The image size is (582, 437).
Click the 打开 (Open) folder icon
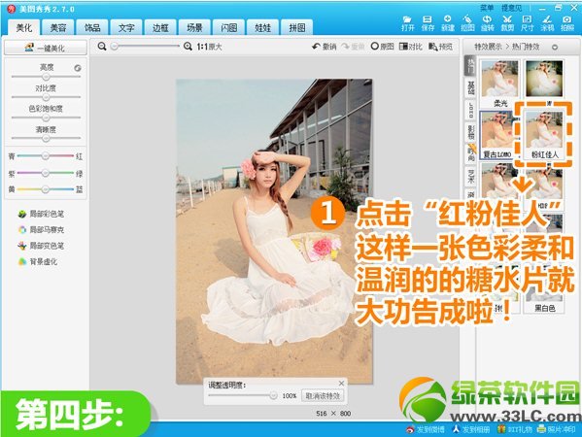coord(407,23)
